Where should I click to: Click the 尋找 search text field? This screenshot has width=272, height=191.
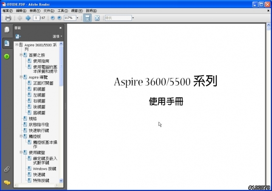[x=118, y=18]
